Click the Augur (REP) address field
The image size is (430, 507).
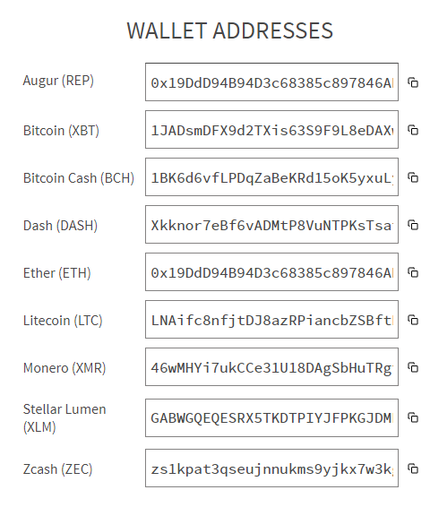pos(271,82)
